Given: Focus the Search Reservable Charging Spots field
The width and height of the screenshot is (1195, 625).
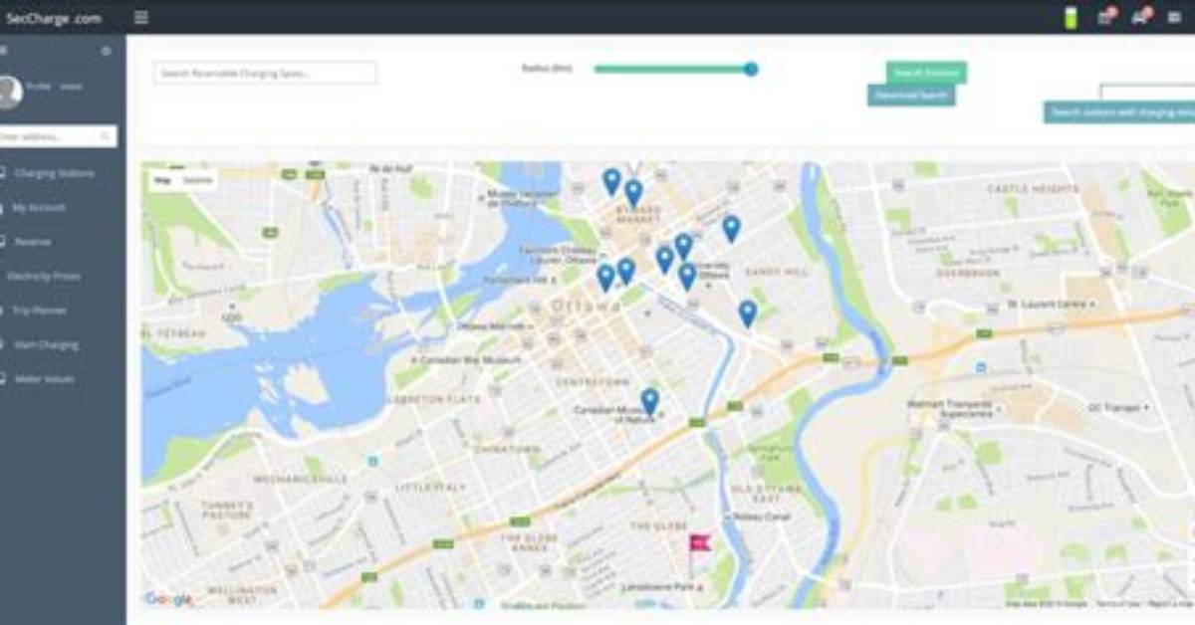Looking at the screenshot, I should click(265, 73).
